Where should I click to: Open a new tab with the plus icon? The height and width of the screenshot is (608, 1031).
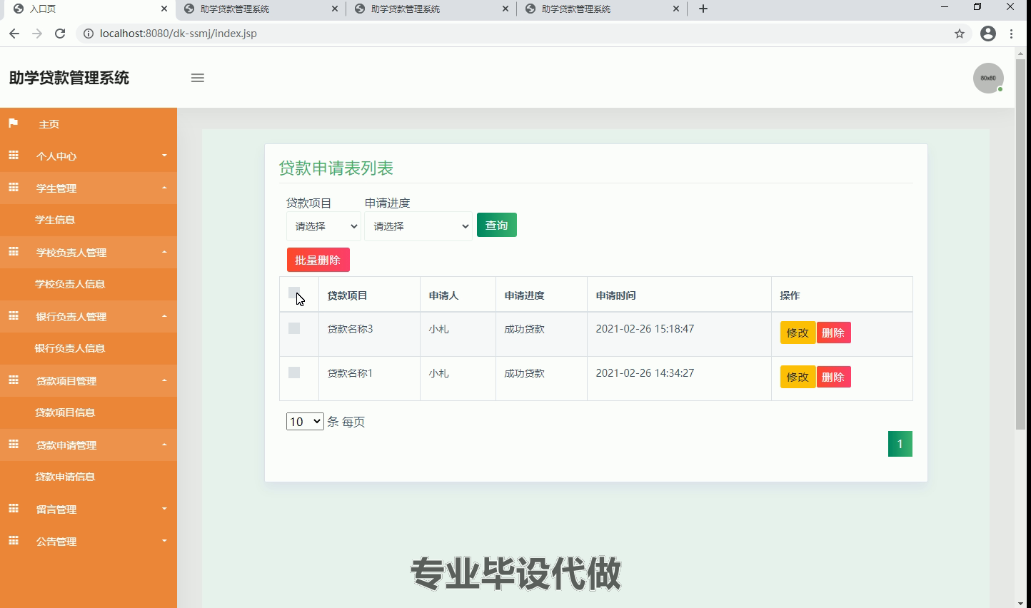[x=703, y=9]
